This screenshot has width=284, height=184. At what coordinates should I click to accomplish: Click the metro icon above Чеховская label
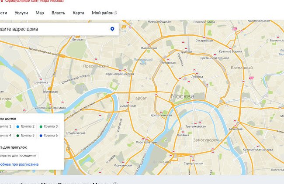[168, 59]
